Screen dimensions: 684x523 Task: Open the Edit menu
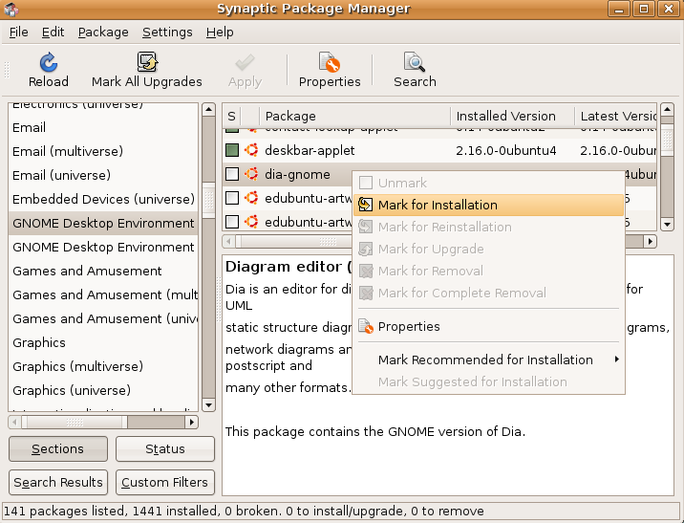coord(53,33)
